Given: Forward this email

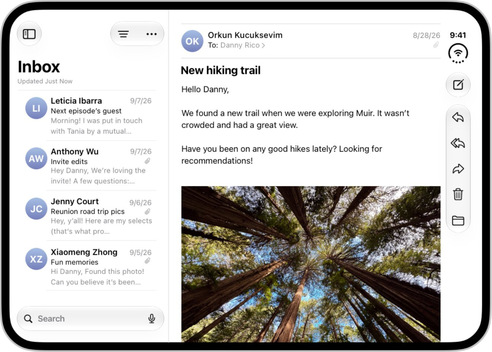Looking at the screenshot, I should [x=458, y=169].
